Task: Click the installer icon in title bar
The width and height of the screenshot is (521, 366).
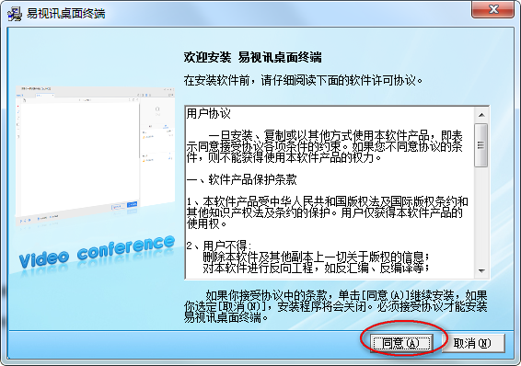Action: coord(15,14)
